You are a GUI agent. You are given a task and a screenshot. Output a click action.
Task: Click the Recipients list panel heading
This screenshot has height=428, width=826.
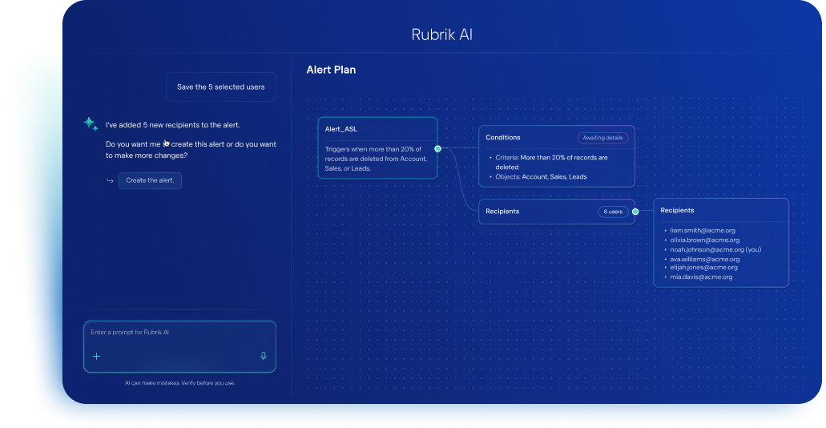click(x=677, y=210)
